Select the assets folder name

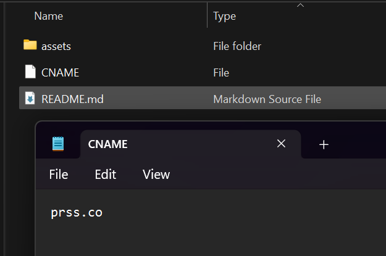pos(56,46)
